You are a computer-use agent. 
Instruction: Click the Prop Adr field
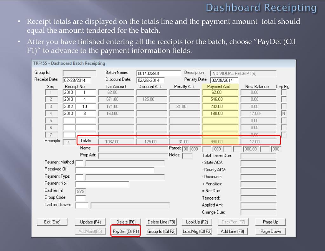(x=133, y=156)
